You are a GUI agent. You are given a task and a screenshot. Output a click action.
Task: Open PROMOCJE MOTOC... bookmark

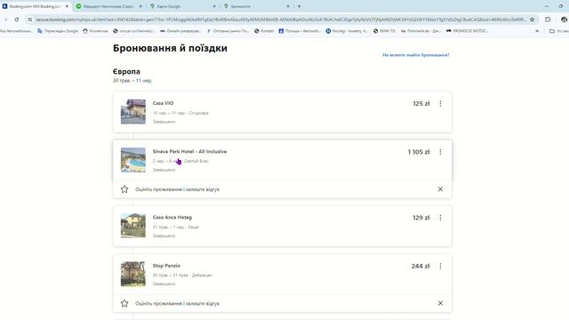point(468,31)
